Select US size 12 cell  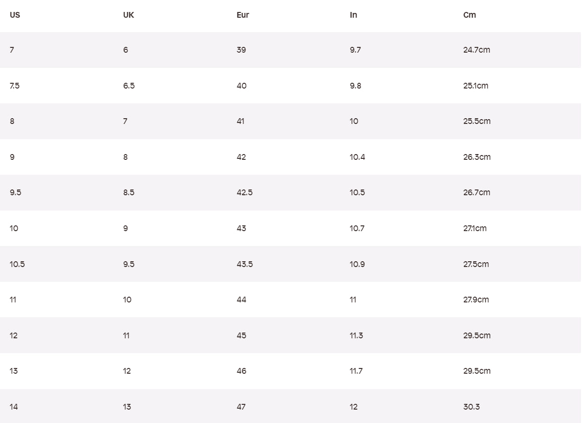click(x=13, y=335)
